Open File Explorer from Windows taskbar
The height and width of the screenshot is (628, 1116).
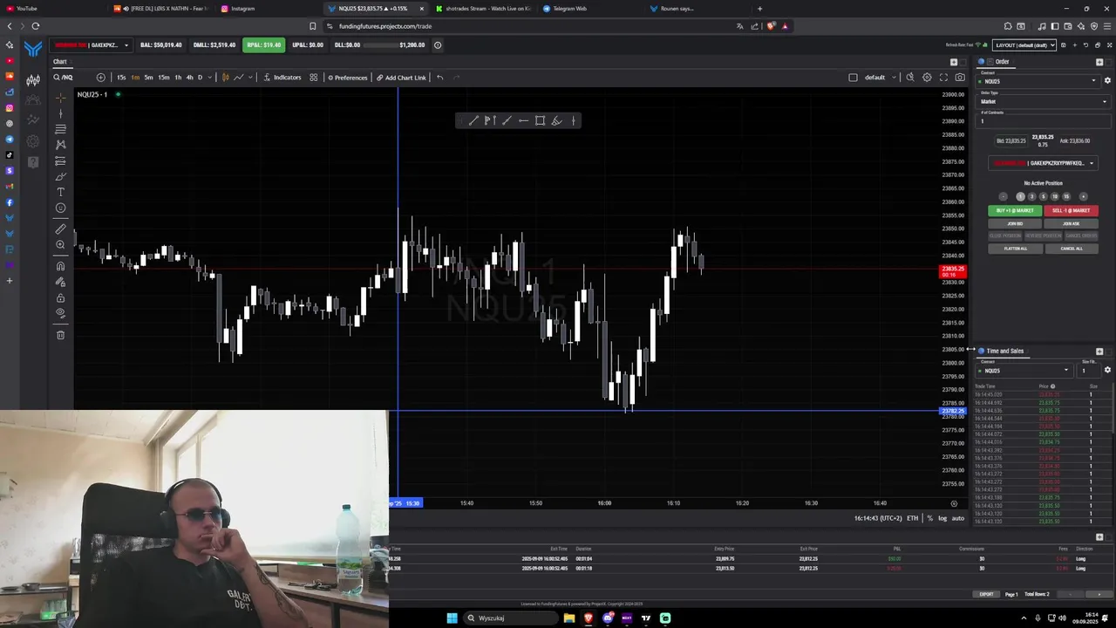[x=569, y=618]
